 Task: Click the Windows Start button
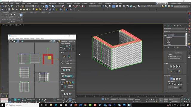pyautogui.click(x=2, y=105)
